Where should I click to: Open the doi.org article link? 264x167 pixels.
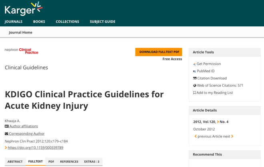pyautogui.click(x=36, y=148)
